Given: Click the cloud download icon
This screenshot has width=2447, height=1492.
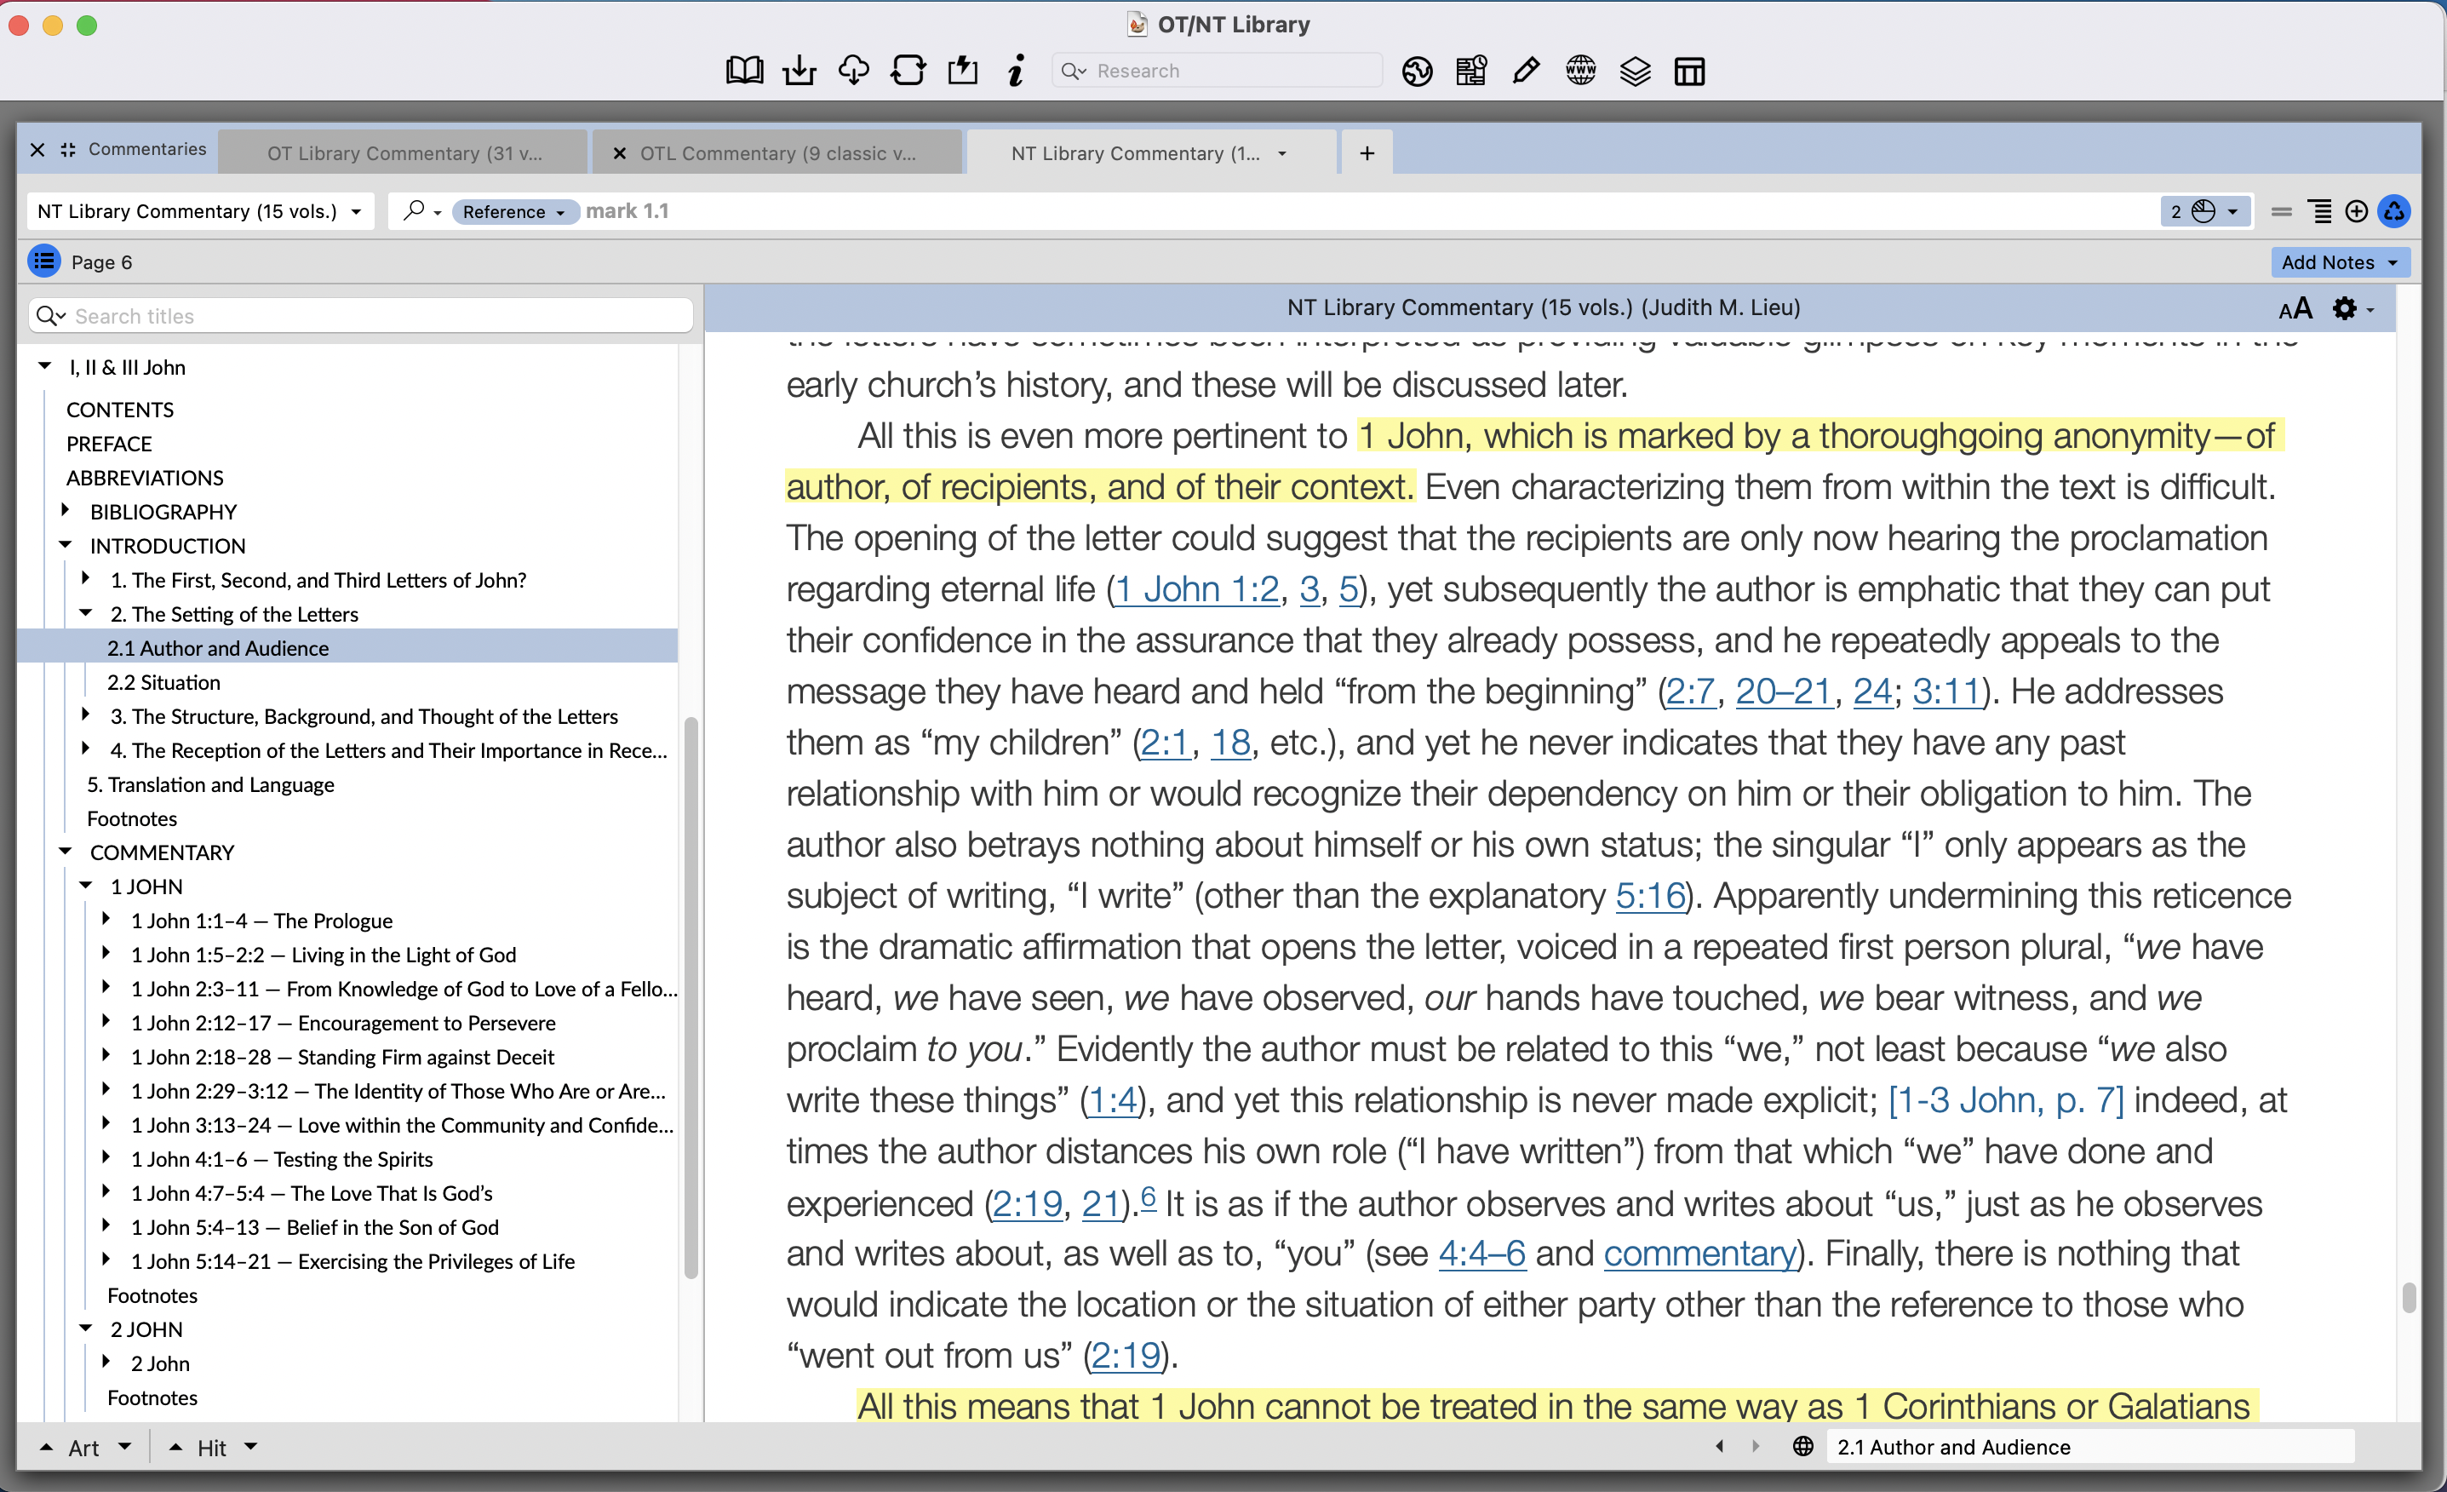Looking at the screenshot, I should (x=853, y=71).
